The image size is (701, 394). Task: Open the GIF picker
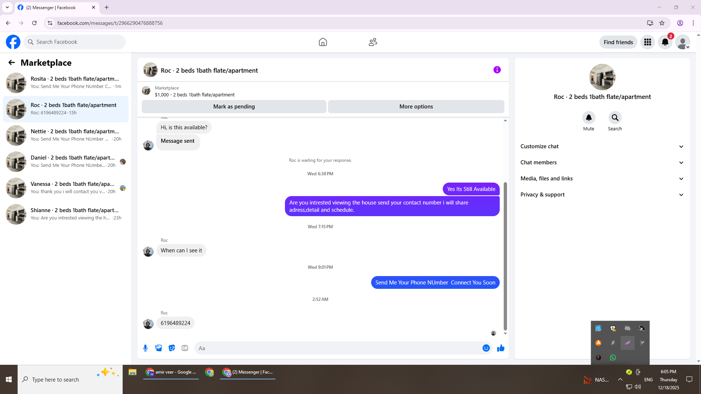tap(185, 348)
